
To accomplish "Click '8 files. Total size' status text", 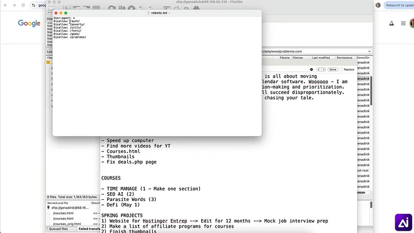I will (x=72, y=197).
